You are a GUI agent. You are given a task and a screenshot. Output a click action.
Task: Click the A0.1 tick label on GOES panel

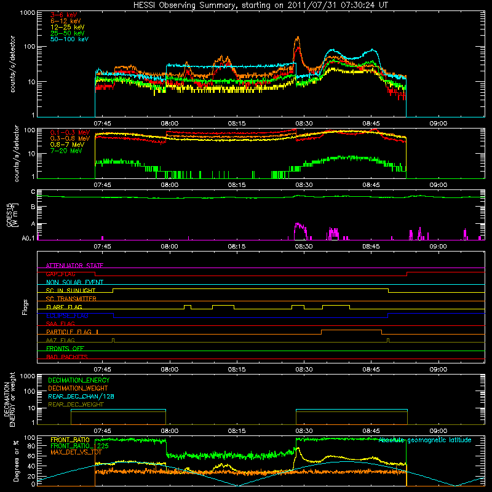click(x=28, y=238)
